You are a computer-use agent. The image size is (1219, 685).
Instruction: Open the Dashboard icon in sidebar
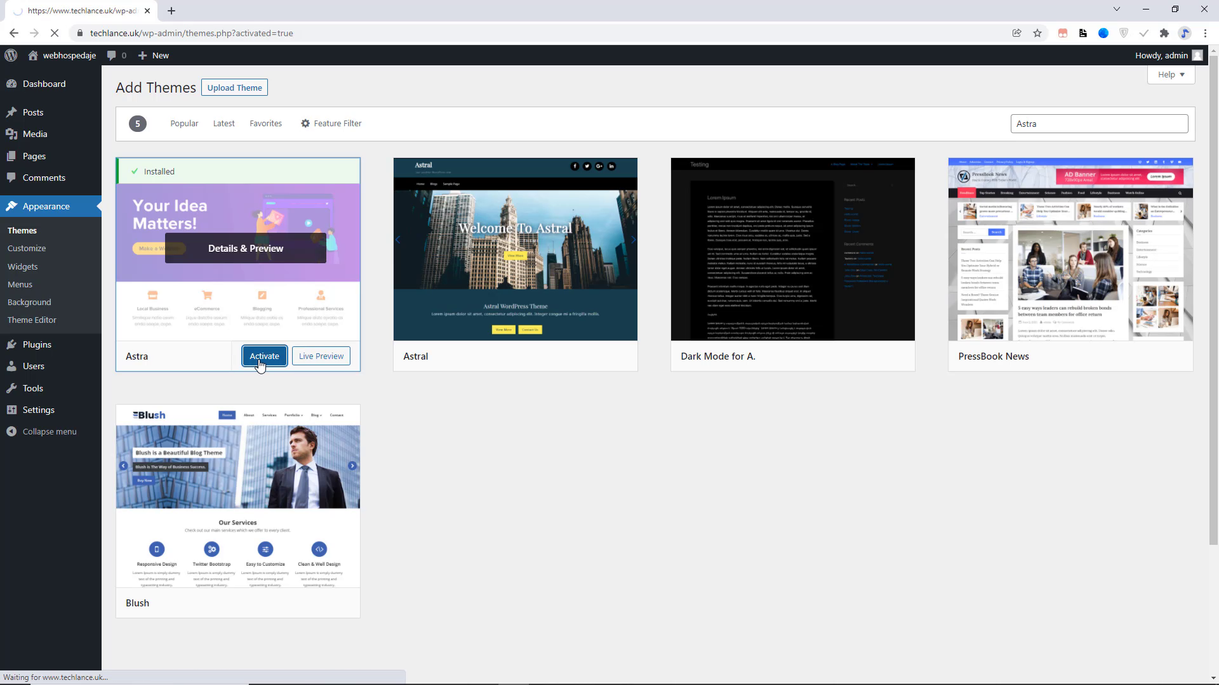coord(11,84)
